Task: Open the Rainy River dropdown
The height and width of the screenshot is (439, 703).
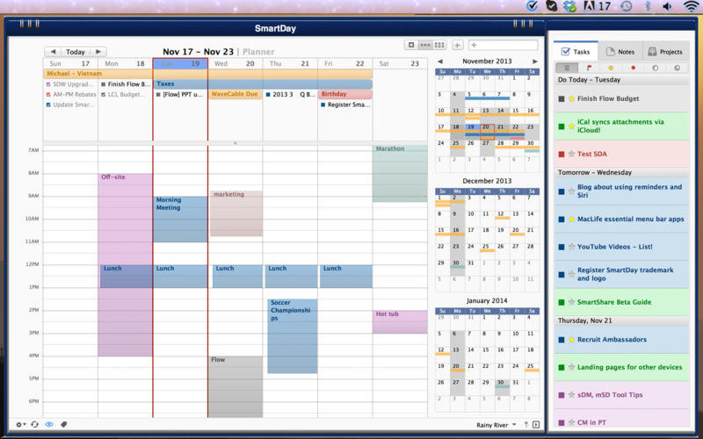Action: pos(496,425)
